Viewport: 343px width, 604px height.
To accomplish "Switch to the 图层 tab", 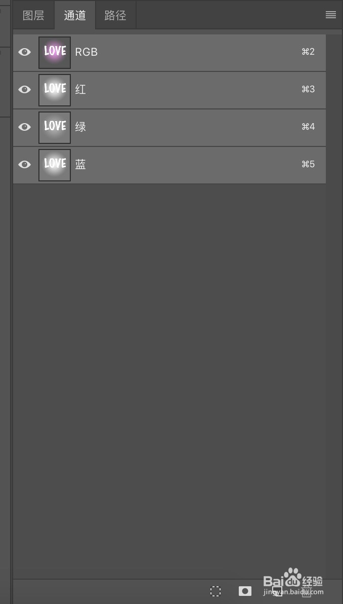I will [x=33, y=16].
